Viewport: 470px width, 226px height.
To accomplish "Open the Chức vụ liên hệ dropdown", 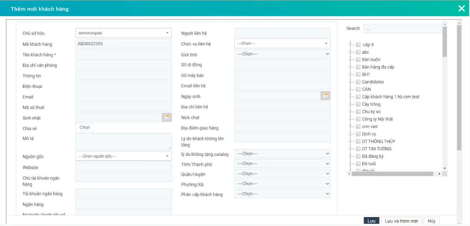I will [x=282, y=43].
